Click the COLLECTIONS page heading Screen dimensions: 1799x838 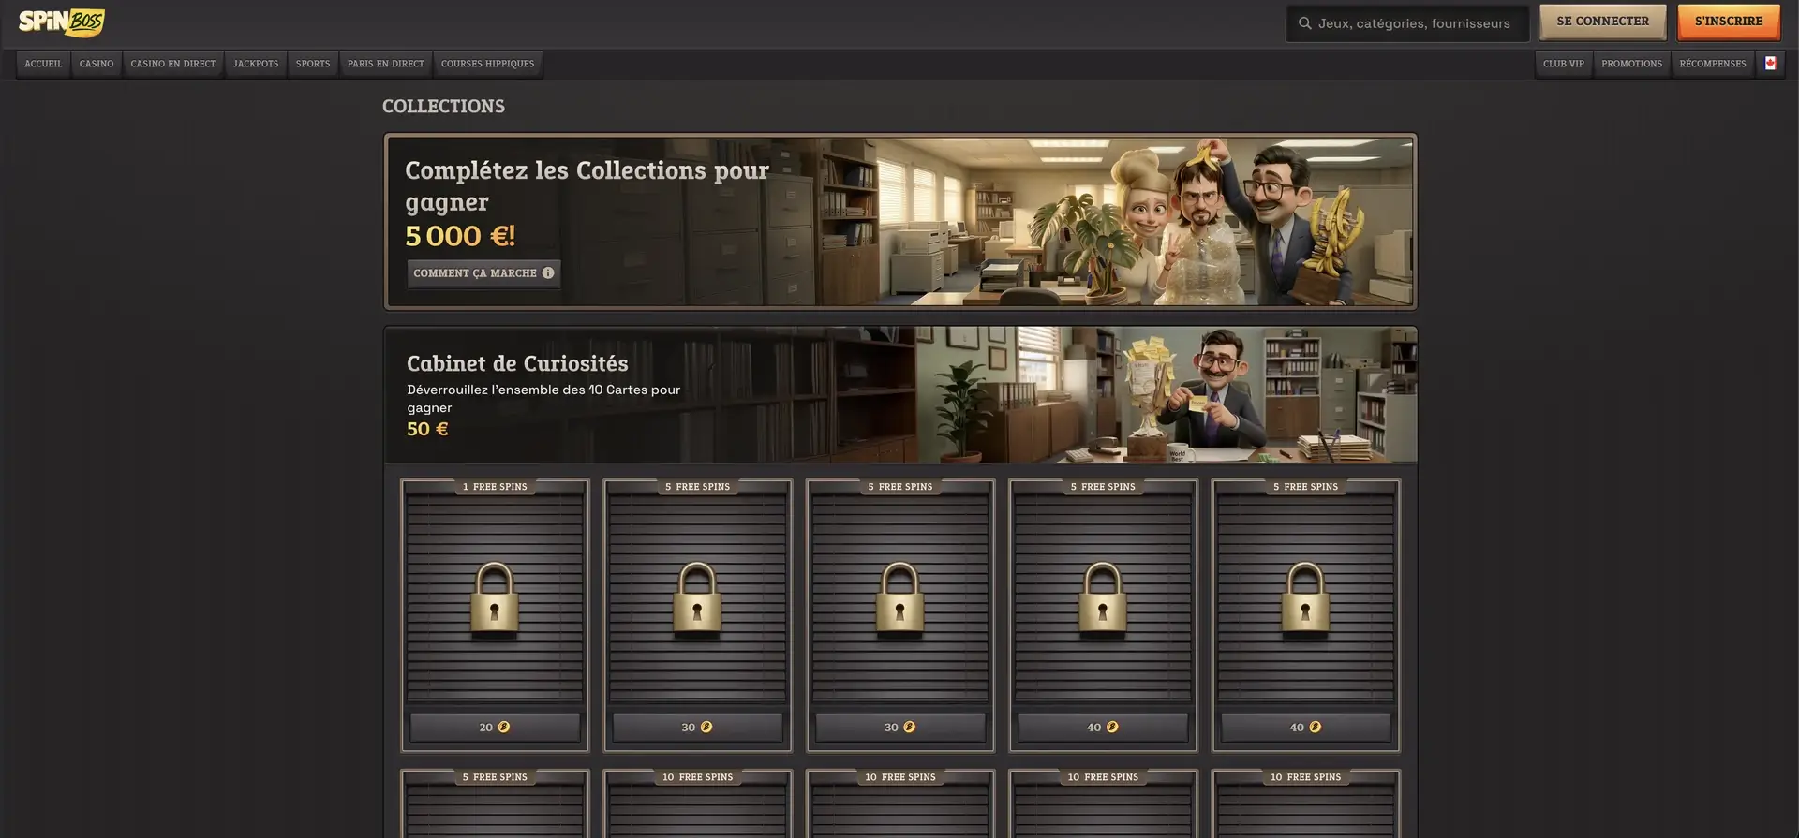tap(443, 107)
